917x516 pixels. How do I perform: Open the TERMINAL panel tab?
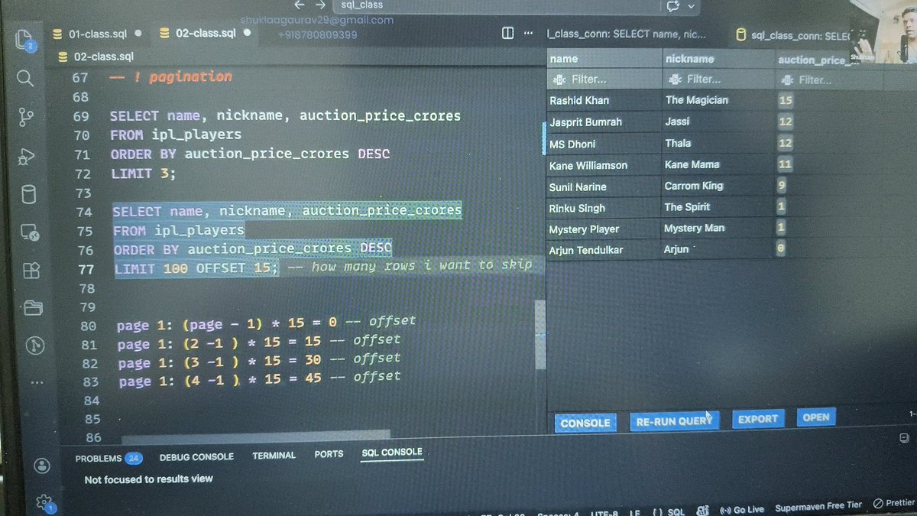coord(274,456)
